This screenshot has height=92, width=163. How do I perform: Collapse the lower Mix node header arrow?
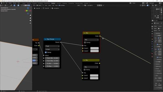84,60
